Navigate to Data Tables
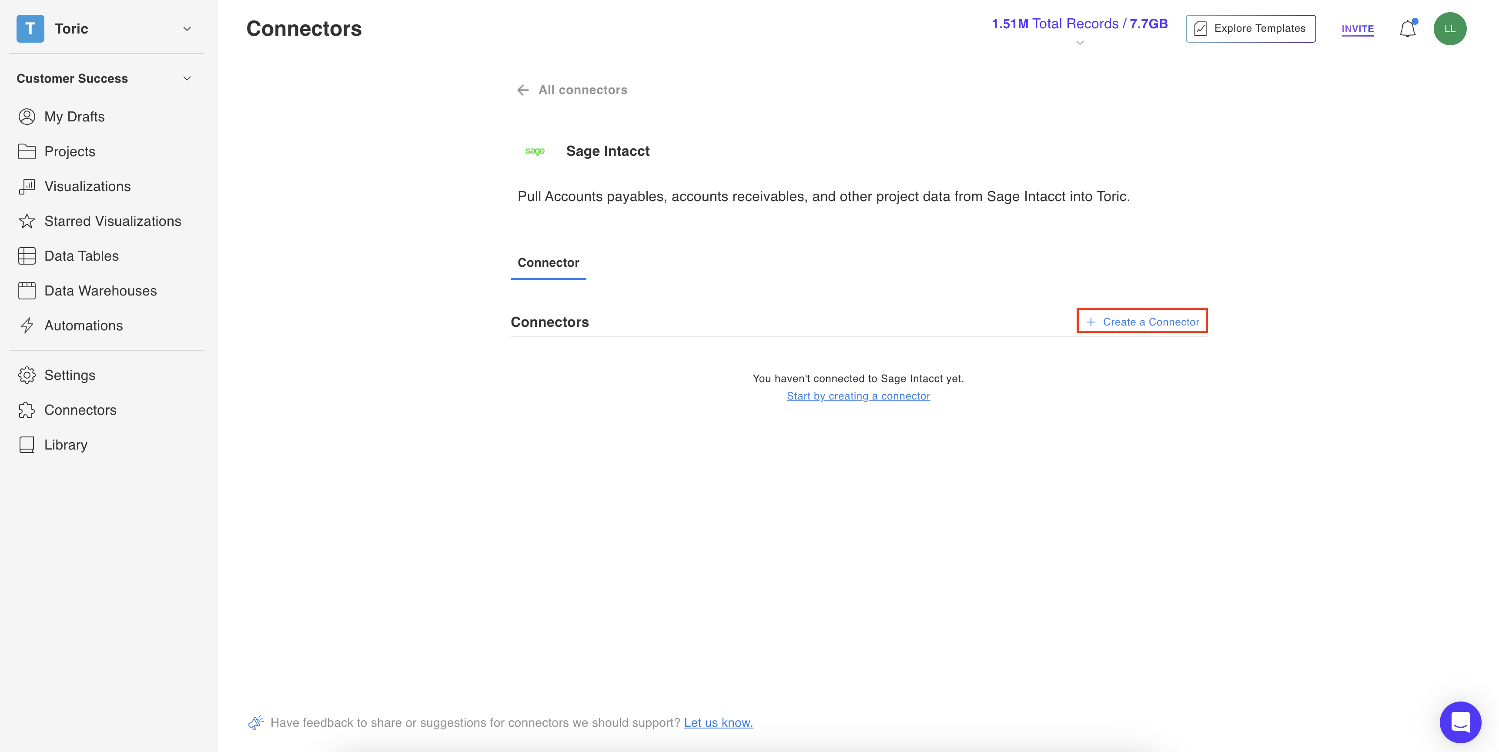The width and height of the screenshot is (1499, 752). coord(81,256)
